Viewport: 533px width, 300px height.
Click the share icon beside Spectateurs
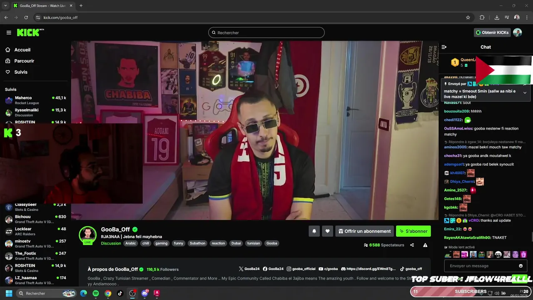pyautogui.click(x=412, y=245)
